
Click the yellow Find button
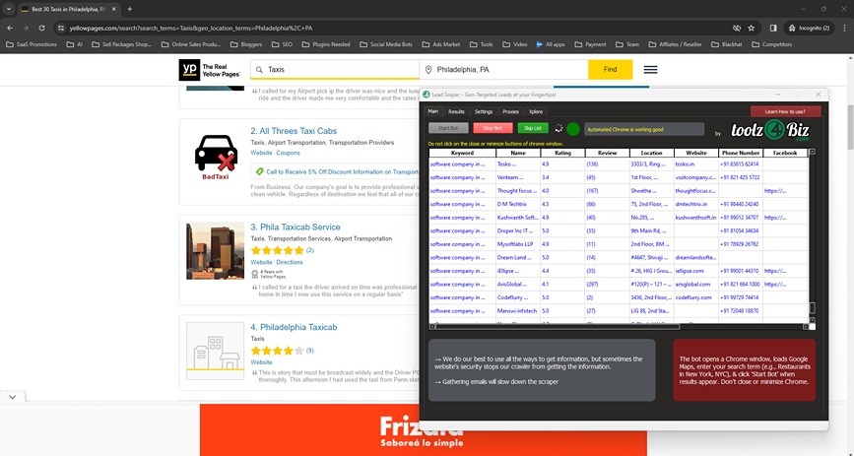pyautogui.click(x=610, y=70)
